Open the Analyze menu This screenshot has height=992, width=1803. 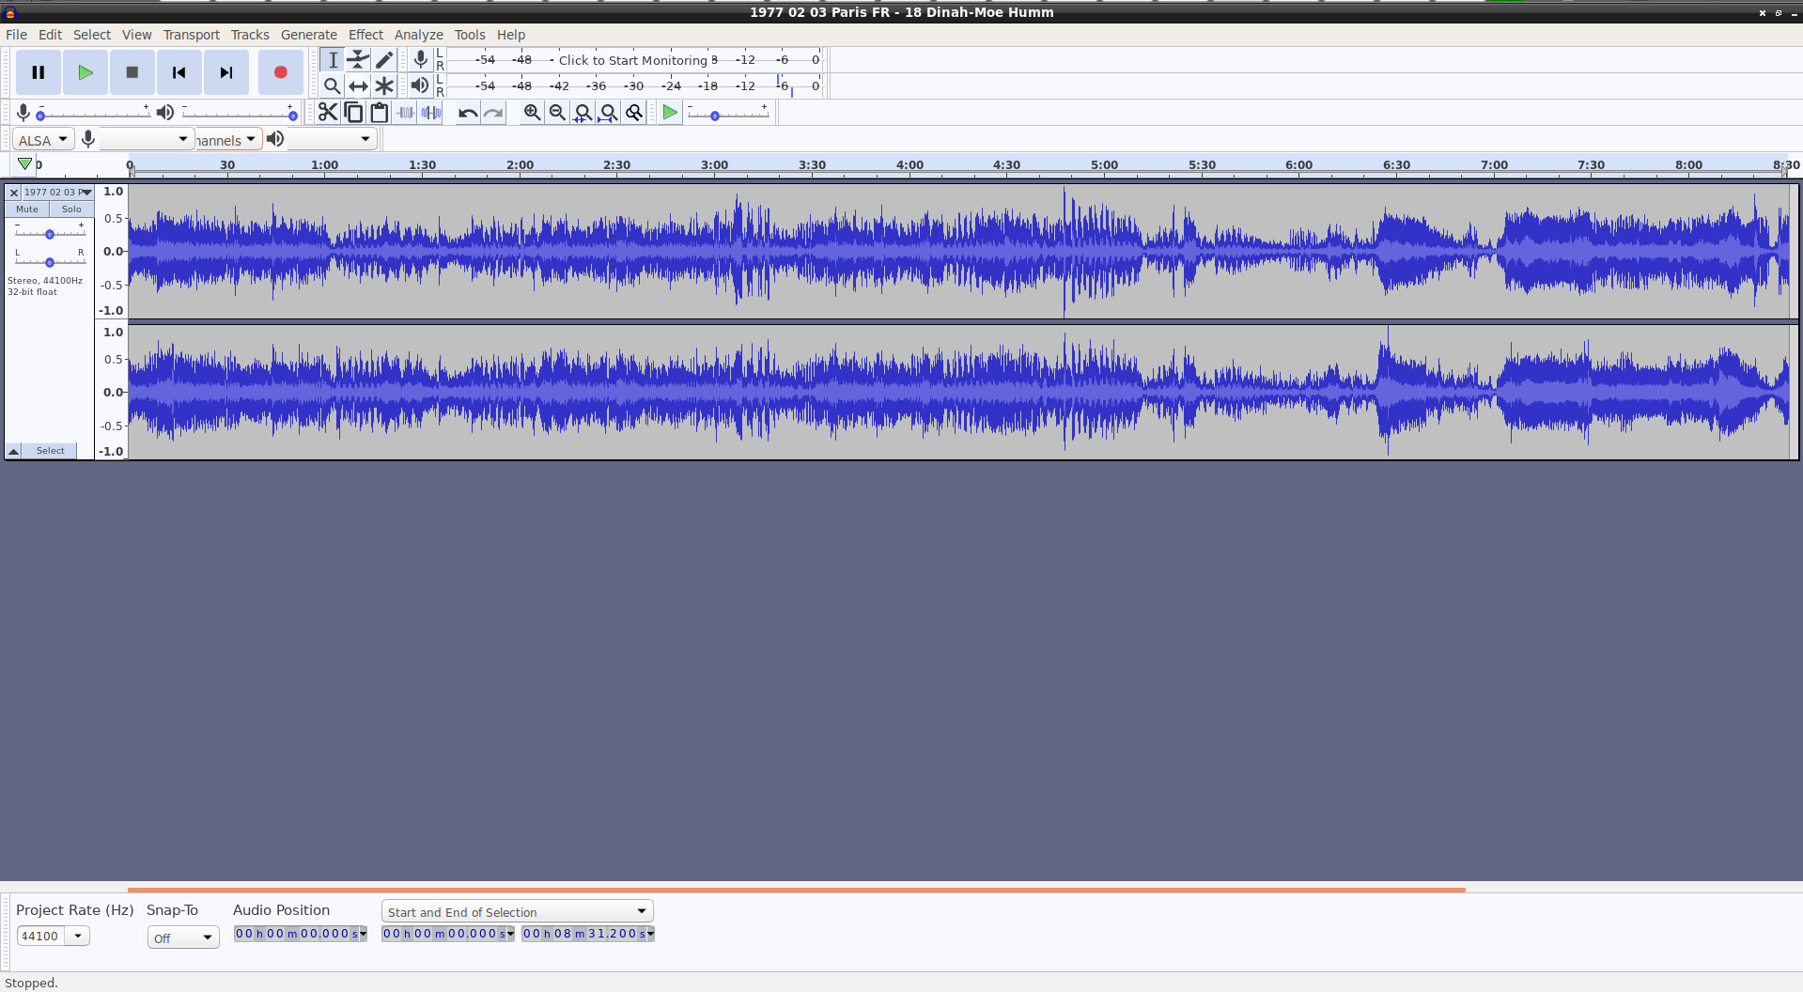418,35
